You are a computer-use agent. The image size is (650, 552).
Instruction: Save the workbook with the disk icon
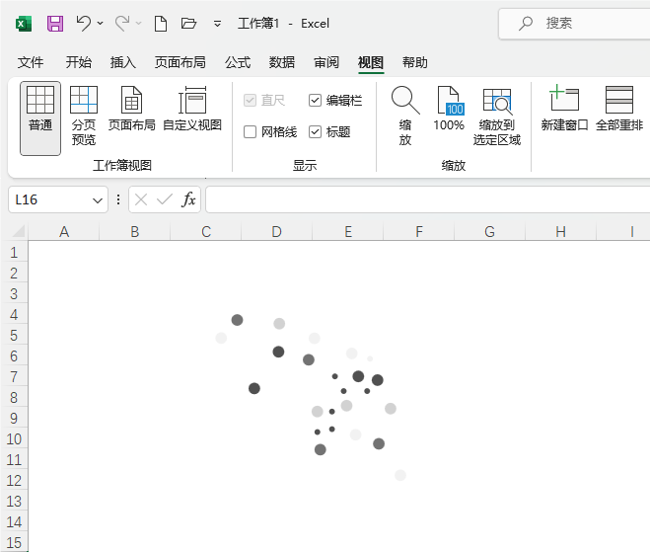click(55, 24)
